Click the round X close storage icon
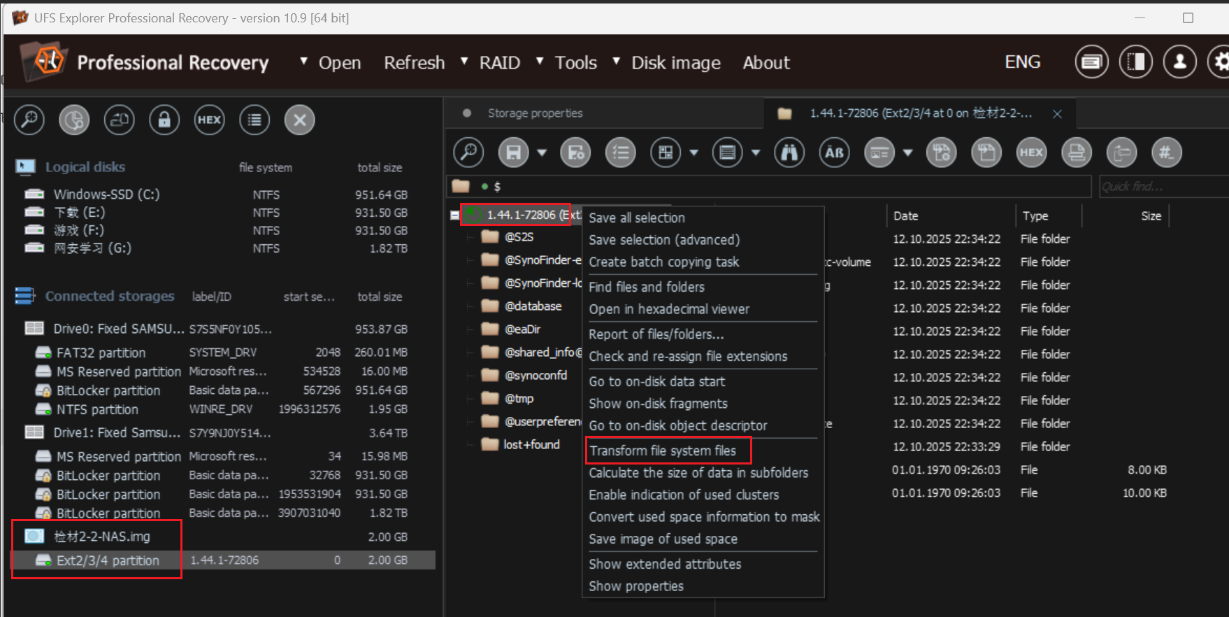Image resolution: width=1229 pixels, height=617 pixels. 299,120
